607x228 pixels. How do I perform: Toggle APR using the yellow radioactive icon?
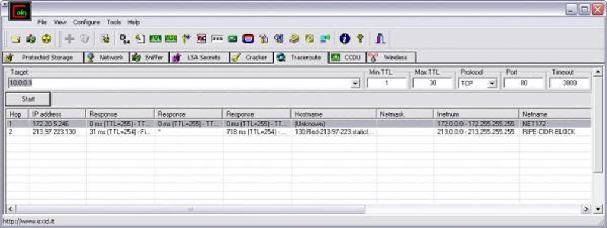coord(46,39)
